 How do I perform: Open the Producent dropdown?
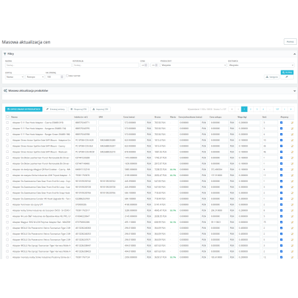pyautogui.click(x=193, y=65)
